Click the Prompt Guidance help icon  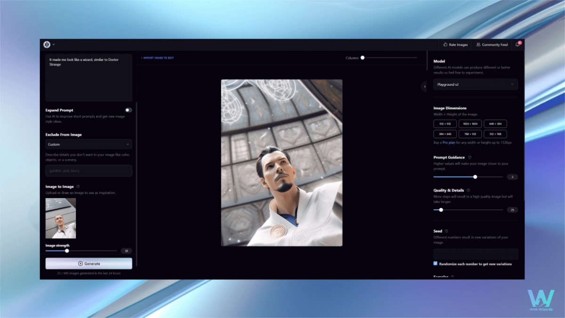[x=470, y=158]
